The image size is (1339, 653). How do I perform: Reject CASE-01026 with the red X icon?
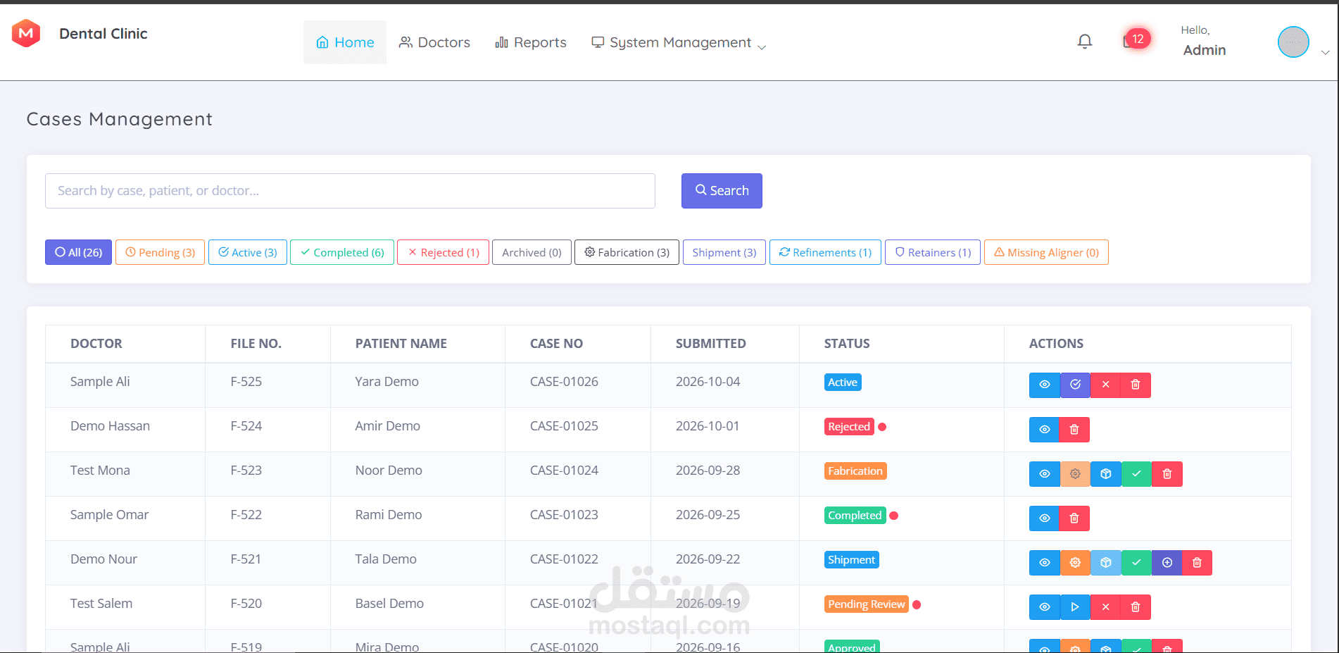point(1105,385)
